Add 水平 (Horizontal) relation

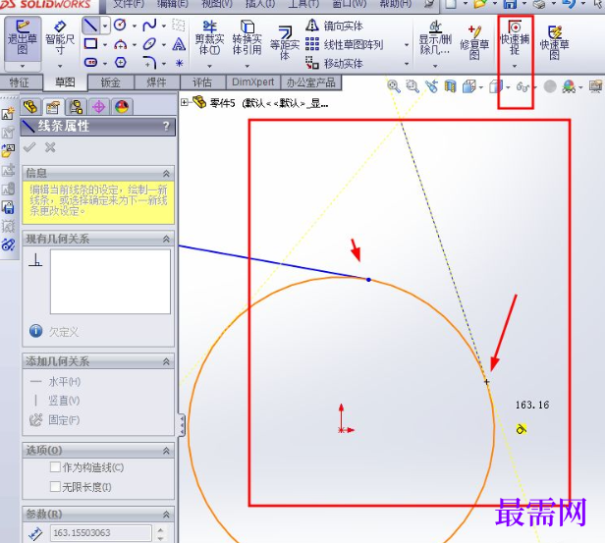pos(55,382)
